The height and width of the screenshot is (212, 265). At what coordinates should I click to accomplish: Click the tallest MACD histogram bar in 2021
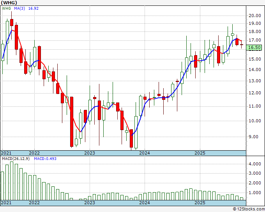(12, 181)
